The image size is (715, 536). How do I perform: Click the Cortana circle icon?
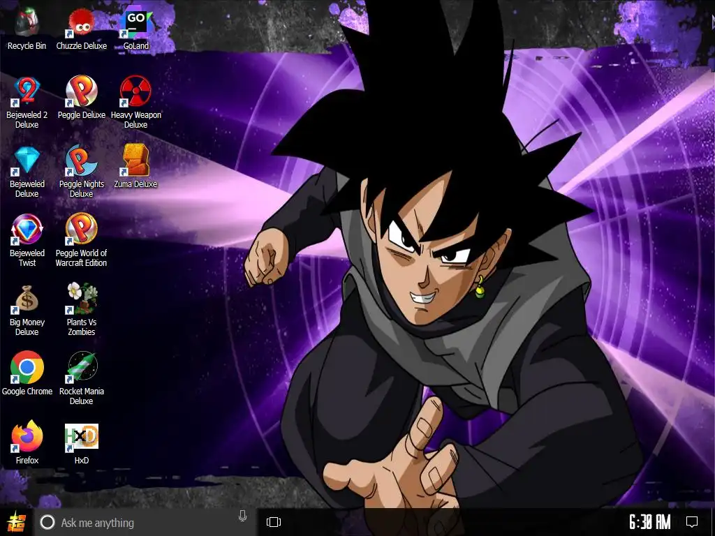pos(47,522)
